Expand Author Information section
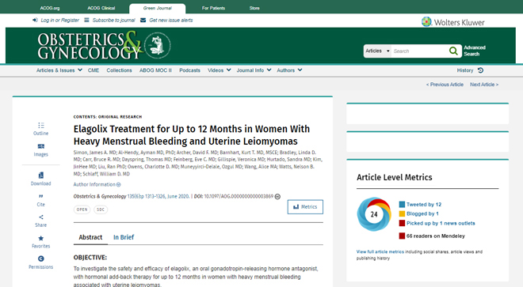 click(x=97, y=184)
